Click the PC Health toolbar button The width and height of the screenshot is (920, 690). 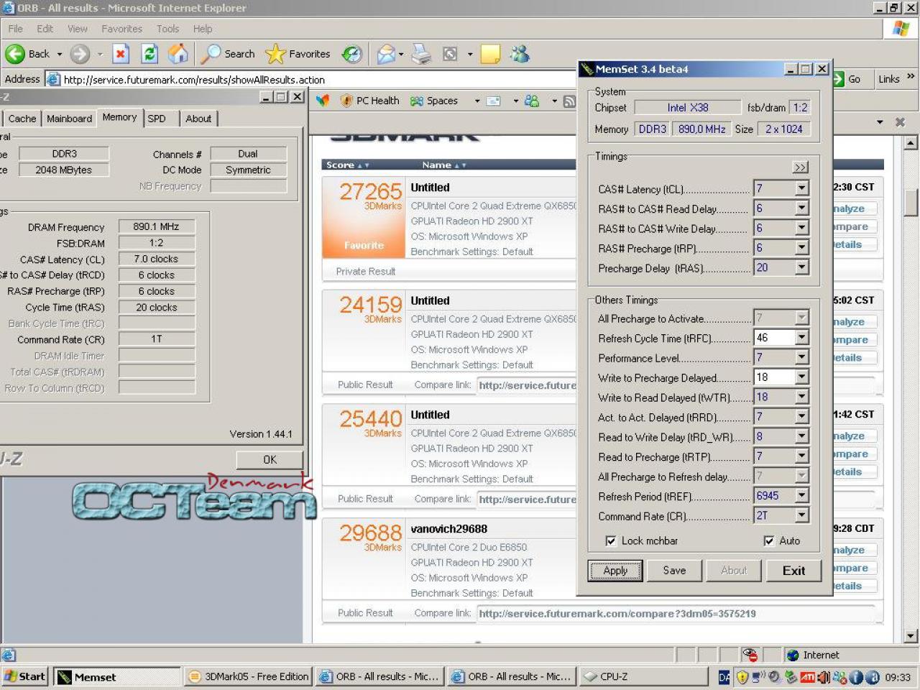[x=369, y=101]
